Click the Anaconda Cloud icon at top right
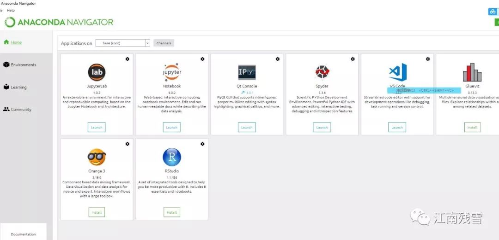Viewport: 499px width, 240px height. pyautogui.click(x=493, y=12)
